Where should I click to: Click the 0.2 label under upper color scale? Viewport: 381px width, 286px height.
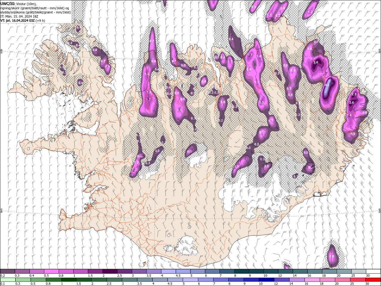click(x=2, y=276)
